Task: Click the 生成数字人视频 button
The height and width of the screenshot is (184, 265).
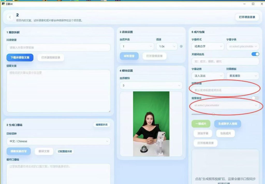Action: pos(227,124)
